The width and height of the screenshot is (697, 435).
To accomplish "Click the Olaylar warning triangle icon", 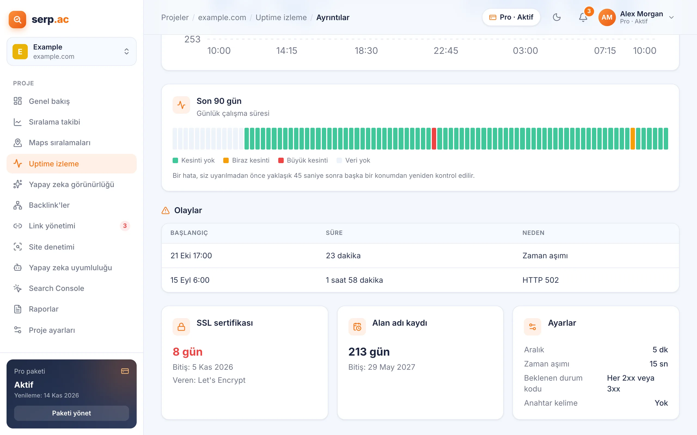I will [x=166, y=211].
